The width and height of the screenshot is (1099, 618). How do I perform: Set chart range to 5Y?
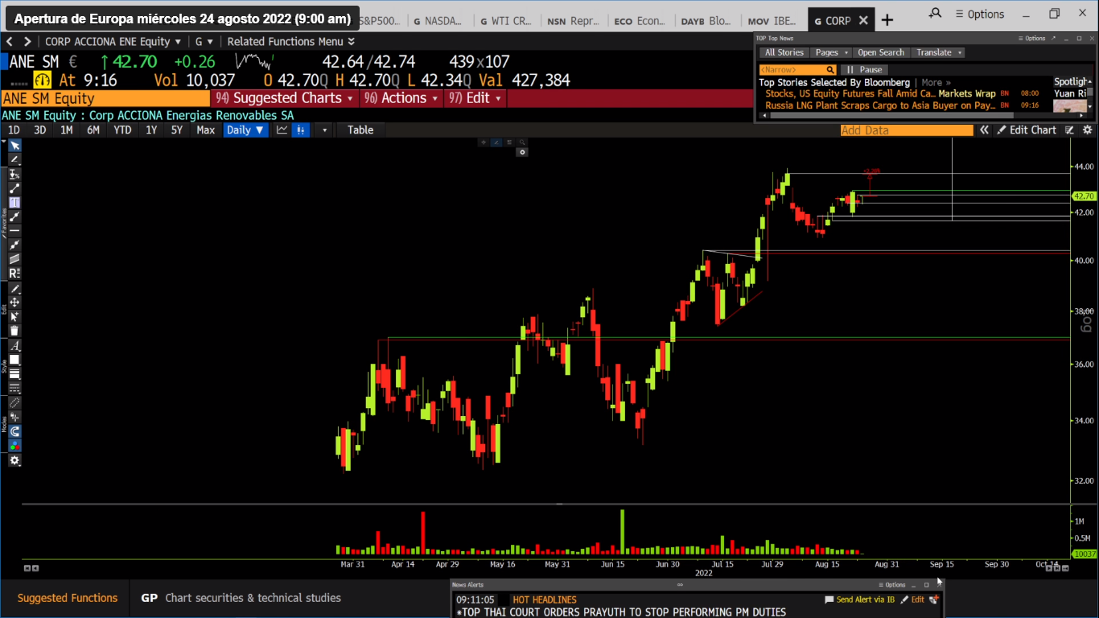click(x=177, y=130)
